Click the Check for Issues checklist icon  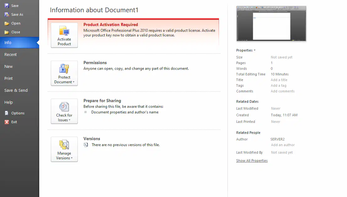tap(64, 107)
